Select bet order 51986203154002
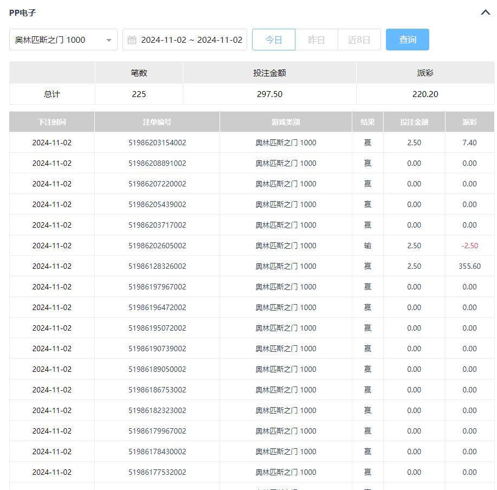Screen dimensions: 497x490 tap(157, 143)
